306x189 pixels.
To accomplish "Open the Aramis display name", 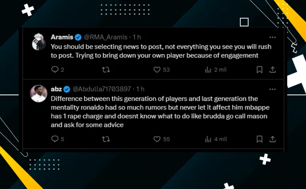I will coord(62,37).
